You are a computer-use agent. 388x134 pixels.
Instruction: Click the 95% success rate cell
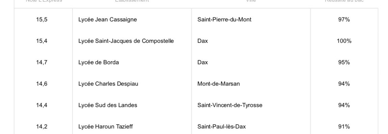click(x=344, y=62)
